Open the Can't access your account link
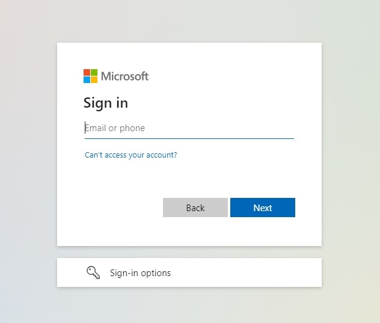Screen dimensions: 380x323 tap(131, 155)
